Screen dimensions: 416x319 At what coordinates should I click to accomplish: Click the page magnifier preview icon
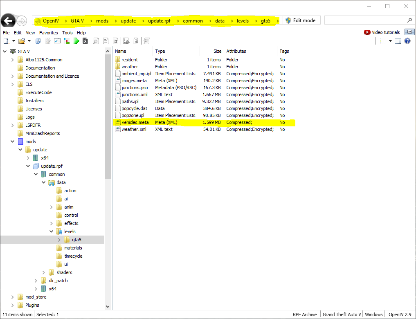(96, 41)
